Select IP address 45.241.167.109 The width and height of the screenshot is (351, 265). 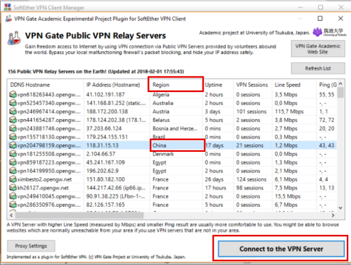[105, 163]
